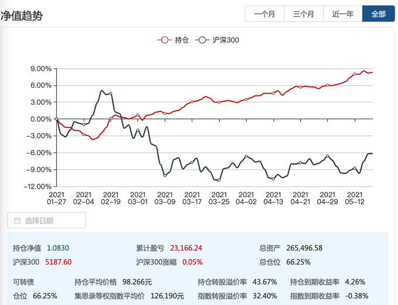398x305 pixels.
Task: Click 沪深300 data point at 03-25 low
Action: tap(219, 180)
